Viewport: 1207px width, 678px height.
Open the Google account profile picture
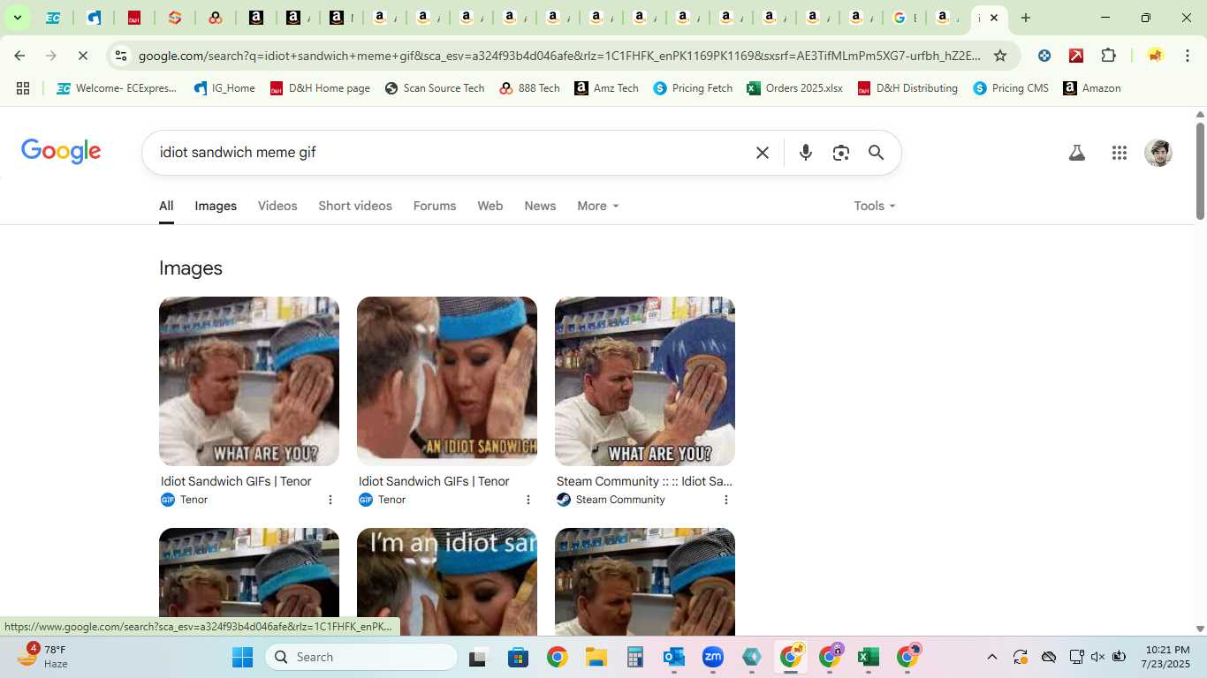pyautogui.click(x=1158, y=153)
